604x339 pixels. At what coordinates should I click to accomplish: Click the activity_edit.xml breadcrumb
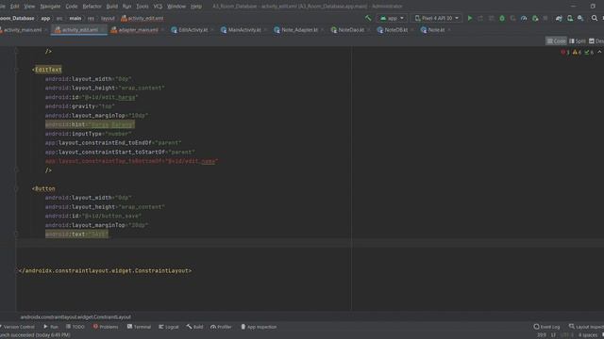[143, 18]
